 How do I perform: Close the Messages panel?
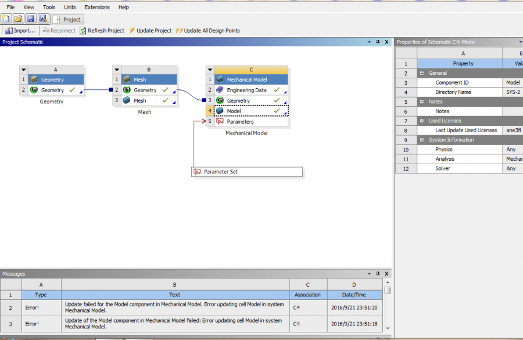pyautogui.click(x=387, y=274)
